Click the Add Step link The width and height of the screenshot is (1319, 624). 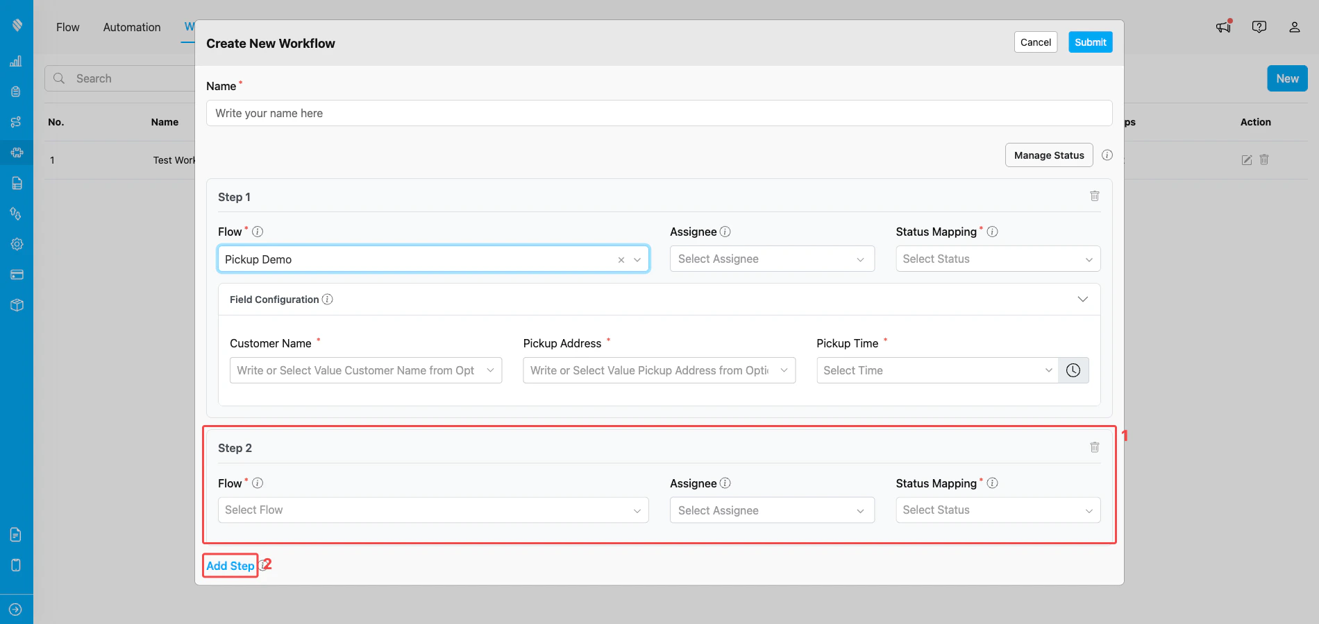tap(230, 566)
